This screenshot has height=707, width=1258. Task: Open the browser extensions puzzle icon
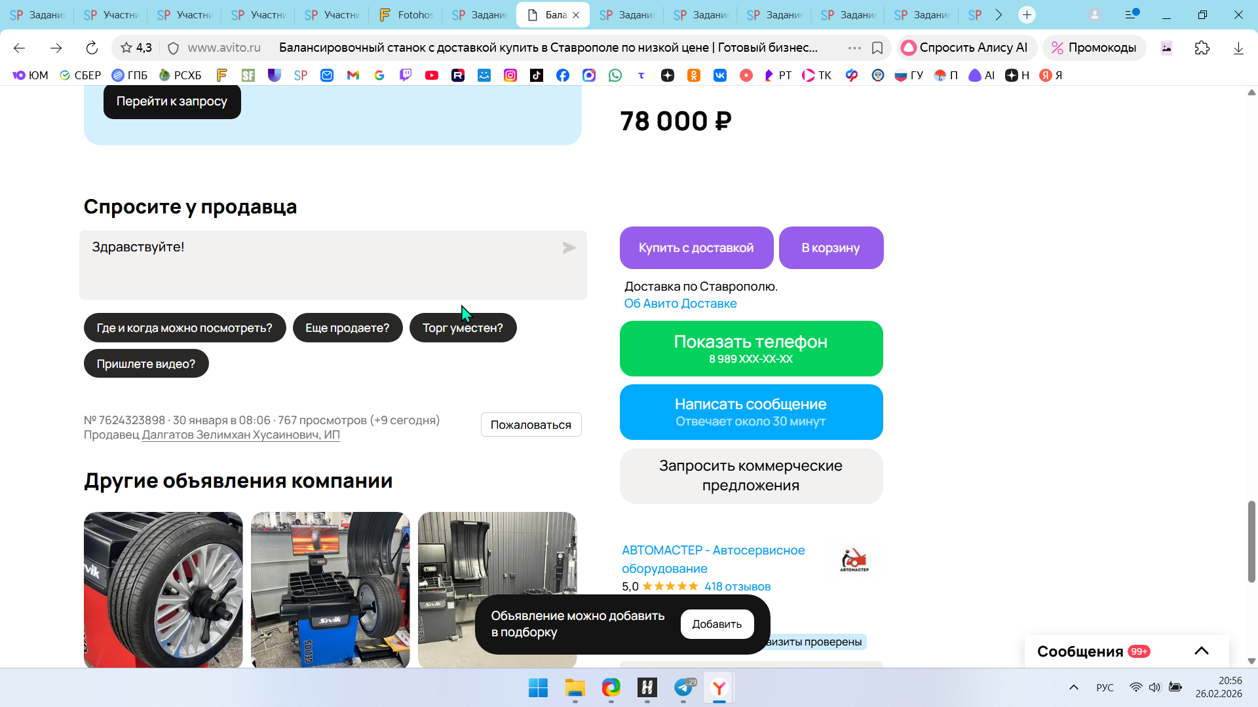click(1202, 48)
